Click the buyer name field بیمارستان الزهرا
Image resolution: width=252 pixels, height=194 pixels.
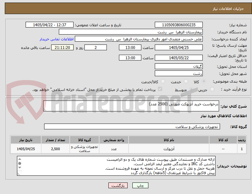point(131,32)
